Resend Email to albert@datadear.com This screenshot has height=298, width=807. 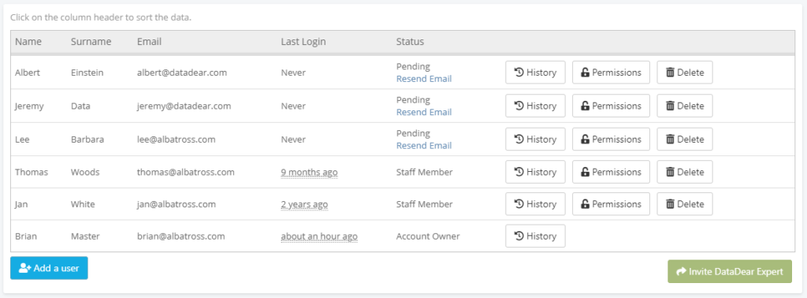point(423,79)
